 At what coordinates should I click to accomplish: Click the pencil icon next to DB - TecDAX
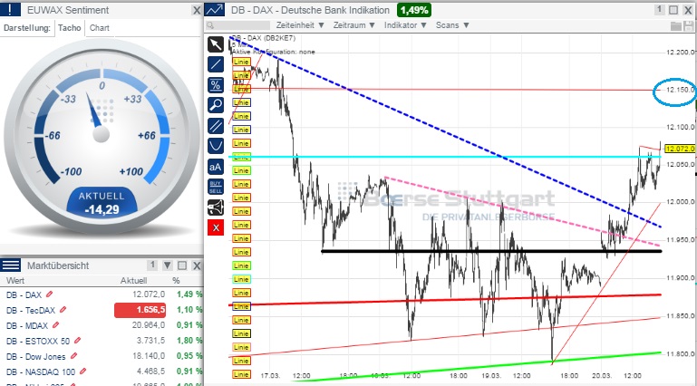(x=63, y=310)
